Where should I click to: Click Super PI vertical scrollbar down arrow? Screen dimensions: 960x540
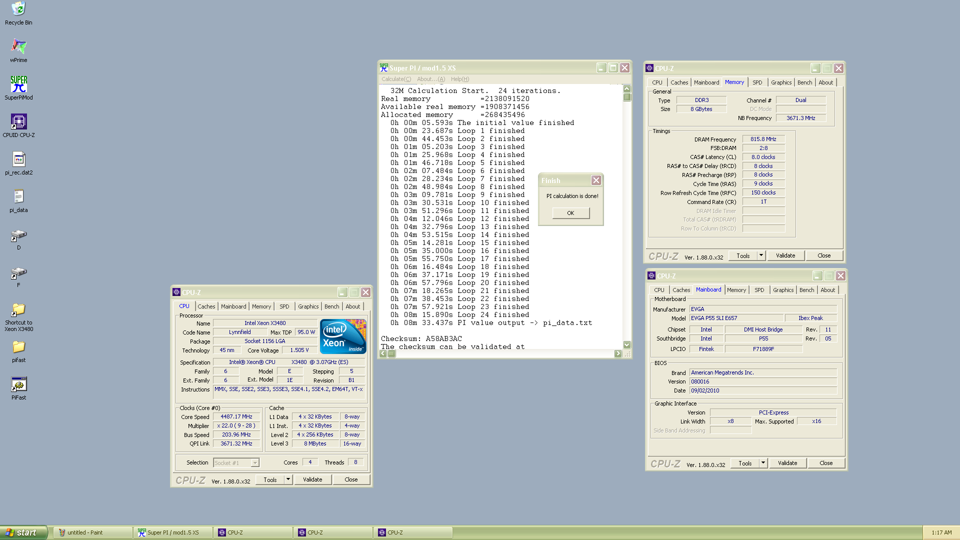626,344
